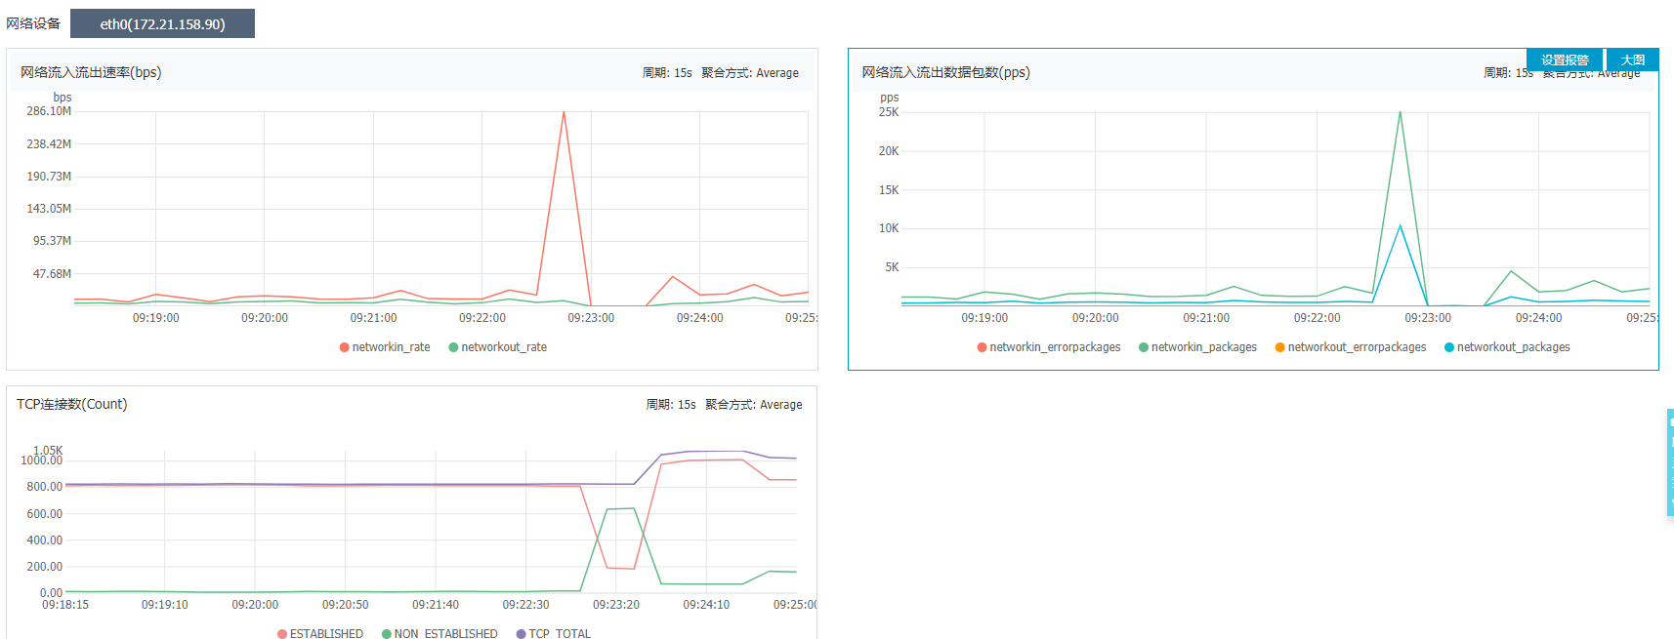Viewport: 1674px width, 639px height.
Task: Click the 网络设备 label
Action: 33,23
